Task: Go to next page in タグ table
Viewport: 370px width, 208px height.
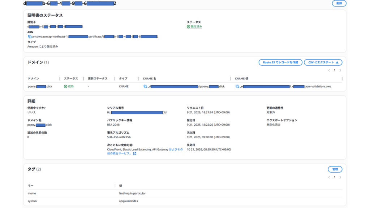Action: tap(340, 177)
